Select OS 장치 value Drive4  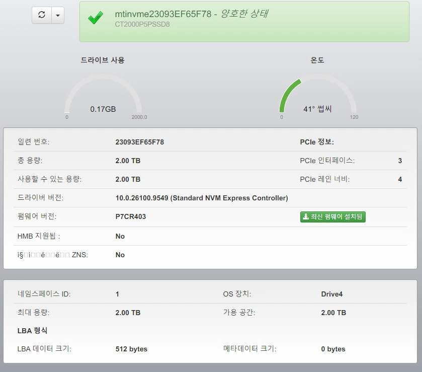click(x=332, y=294)
